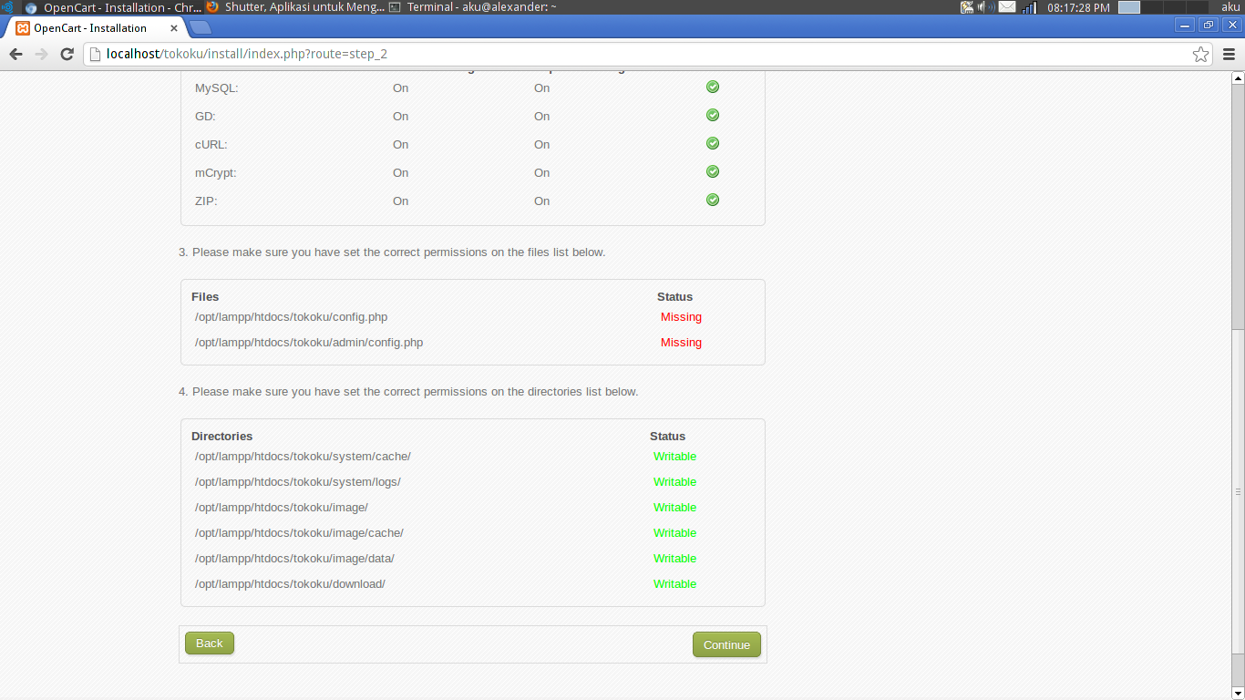Click the green checkmark for GD

pyautogui.click(x=713, y=115)
